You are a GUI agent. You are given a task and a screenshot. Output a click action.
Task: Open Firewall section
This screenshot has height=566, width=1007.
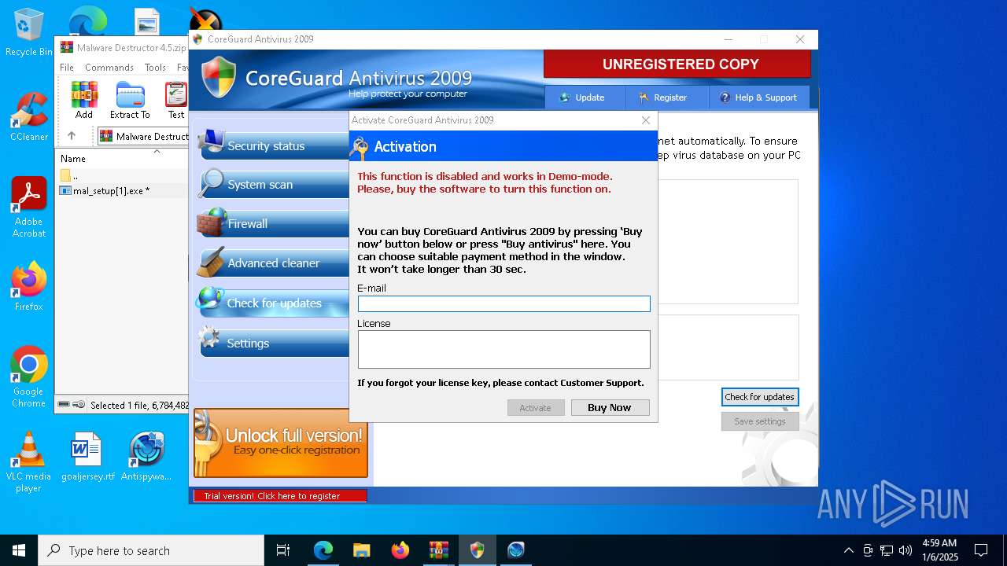(272, 224)
